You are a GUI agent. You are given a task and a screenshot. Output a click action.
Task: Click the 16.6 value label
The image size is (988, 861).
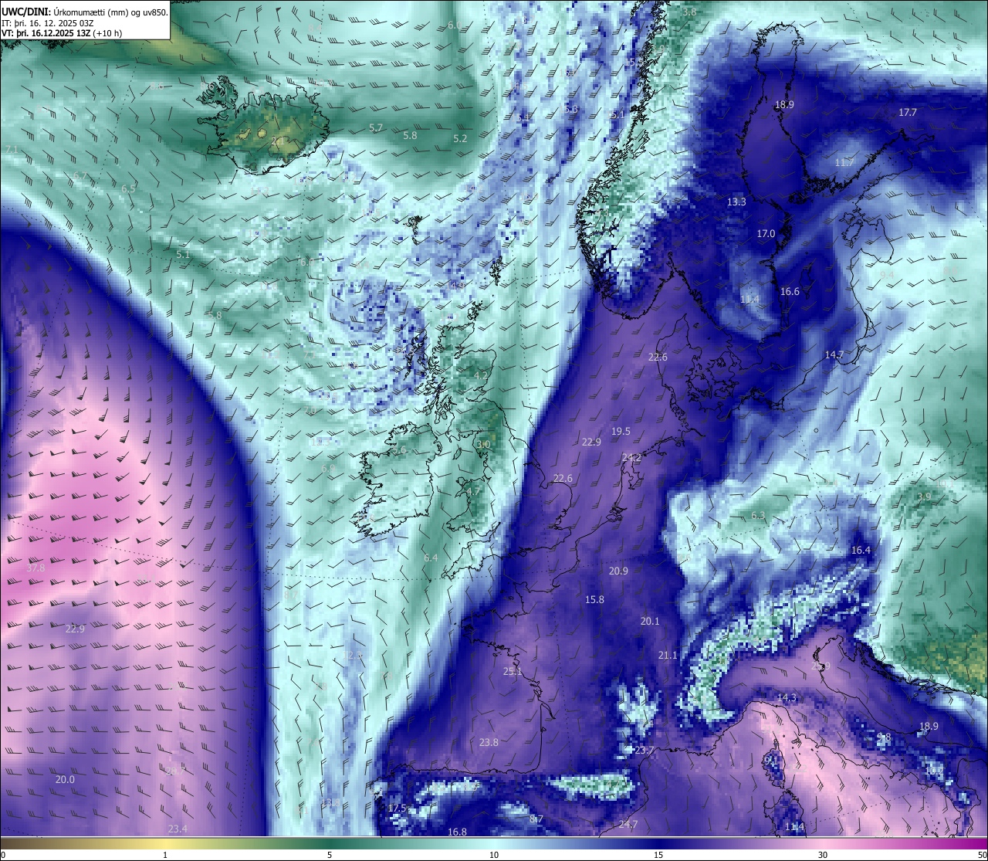pyautogui.click(x=790, y=291)
